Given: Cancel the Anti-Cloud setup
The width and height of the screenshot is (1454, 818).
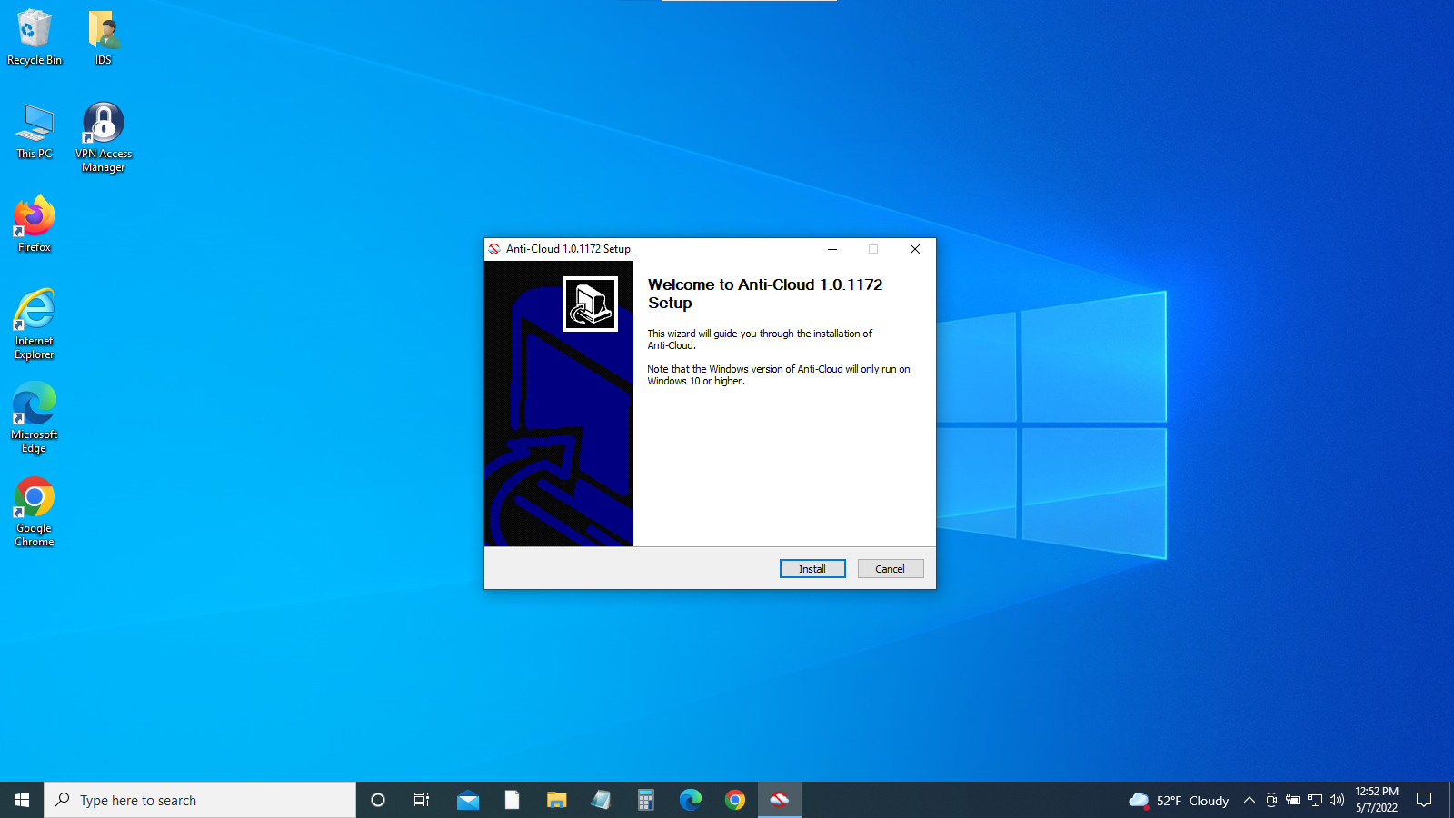Looking at the screenshot, I should [891, 569].
